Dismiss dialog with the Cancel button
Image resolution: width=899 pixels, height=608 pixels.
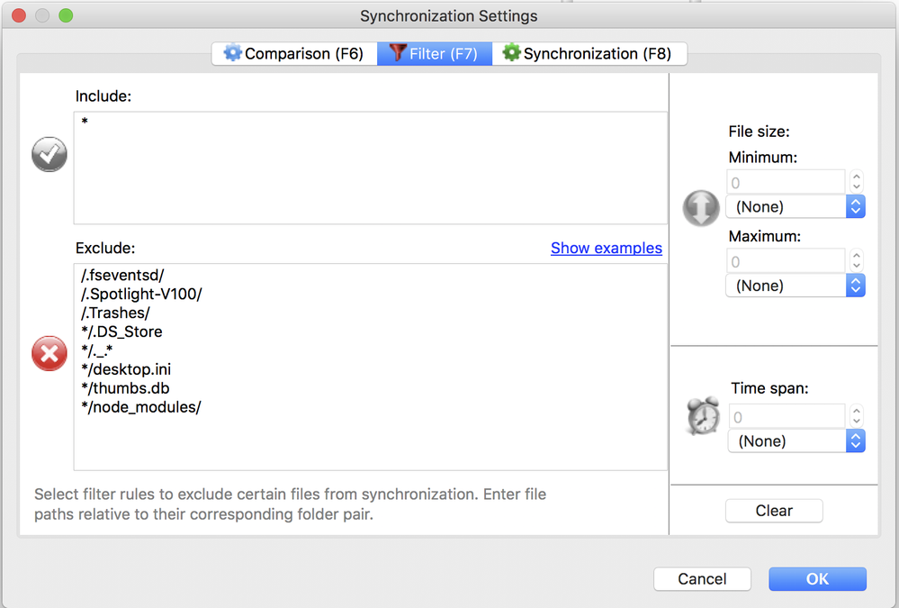[x=702, y=579]
